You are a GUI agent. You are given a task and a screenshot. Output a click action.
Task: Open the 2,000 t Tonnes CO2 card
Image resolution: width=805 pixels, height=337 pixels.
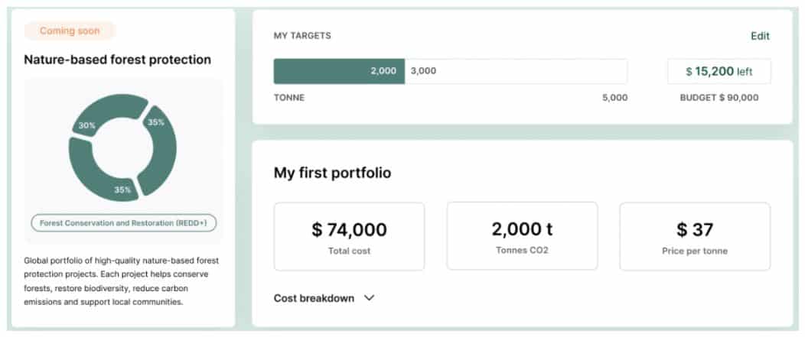(522, 236)
